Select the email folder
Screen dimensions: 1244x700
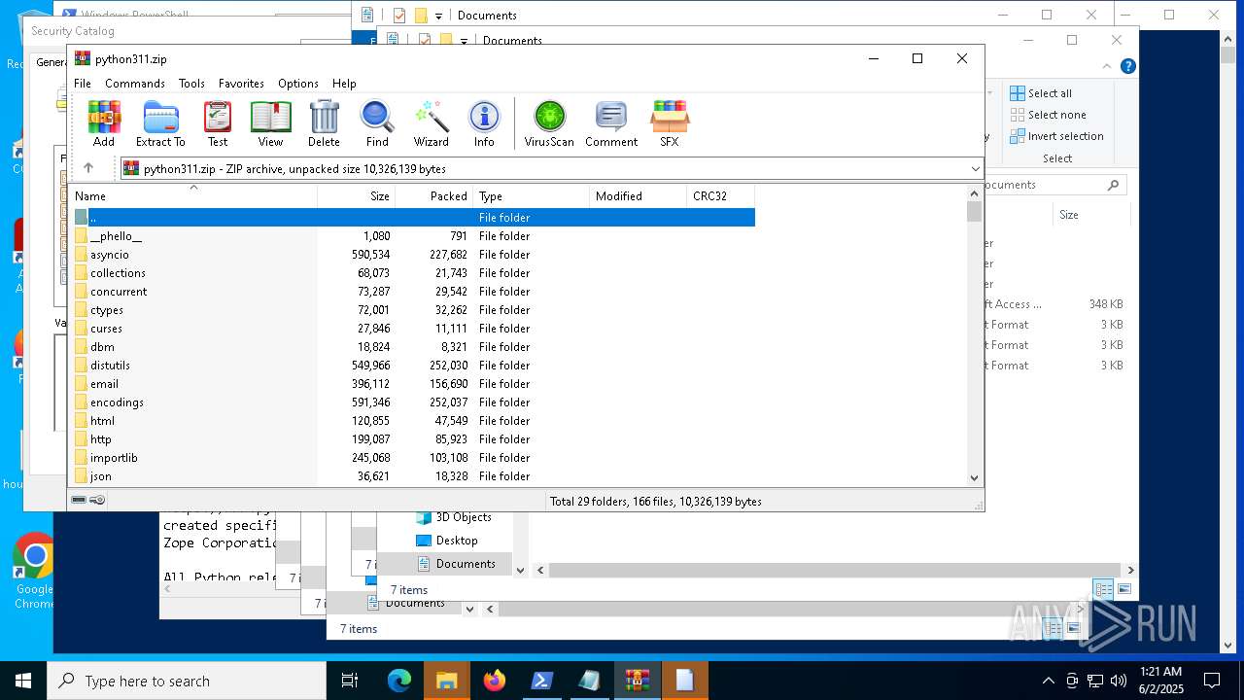pyautogui.click(x=414, y=384)
